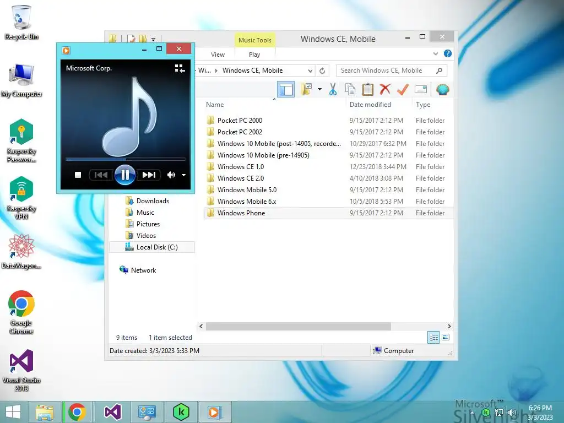Click the folder options icon with checkmark
564x423 pixels.
point(306,89)
